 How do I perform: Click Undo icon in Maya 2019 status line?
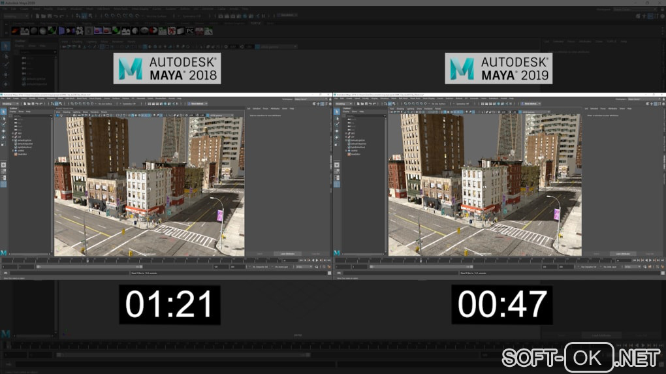click(x=370, y=104)
